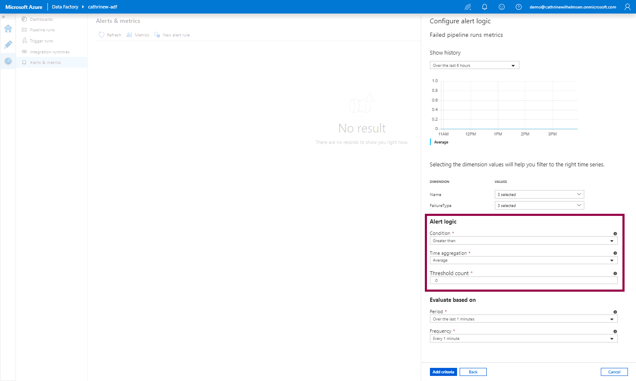Open the Show history dropdown
Screen dimensions: 636x381
point(474,66)
